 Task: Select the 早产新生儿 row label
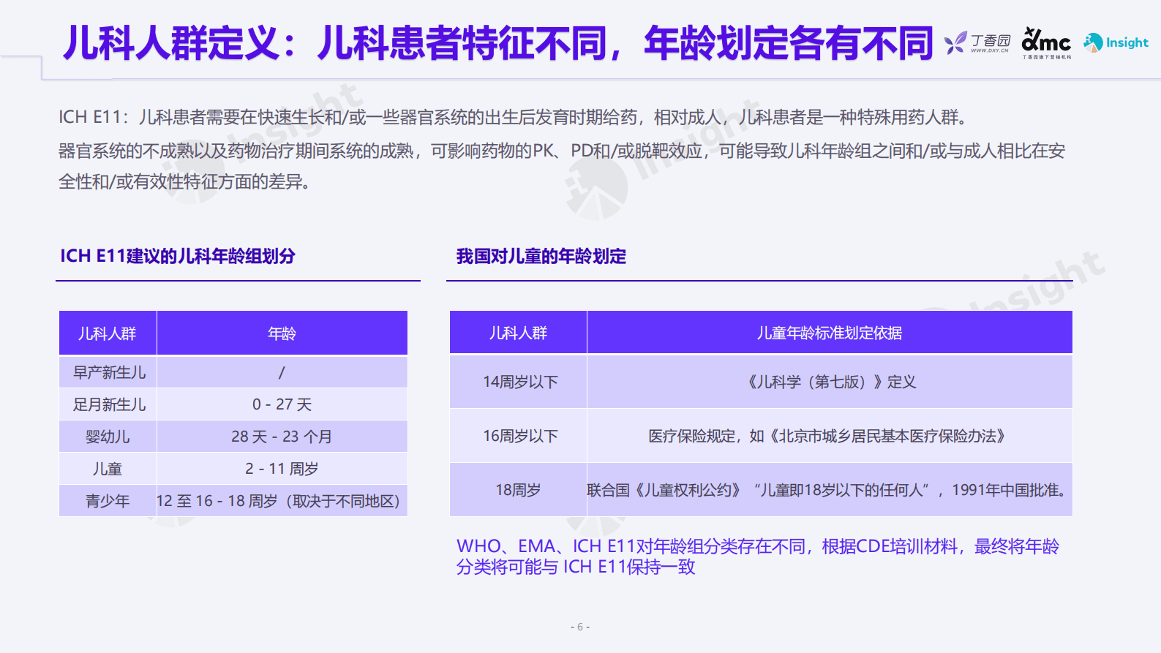109,372
